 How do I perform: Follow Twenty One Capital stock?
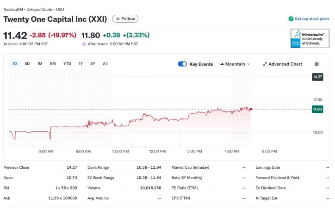125,19
